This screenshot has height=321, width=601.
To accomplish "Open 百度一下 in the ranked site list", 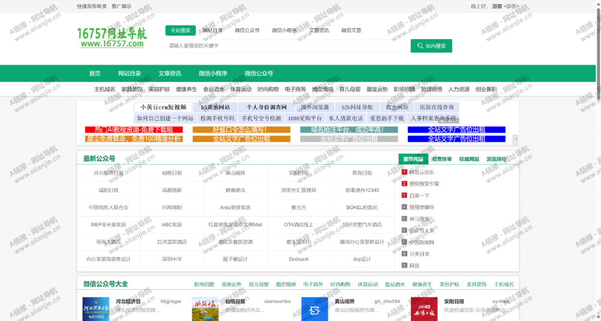I will (419, 195).
